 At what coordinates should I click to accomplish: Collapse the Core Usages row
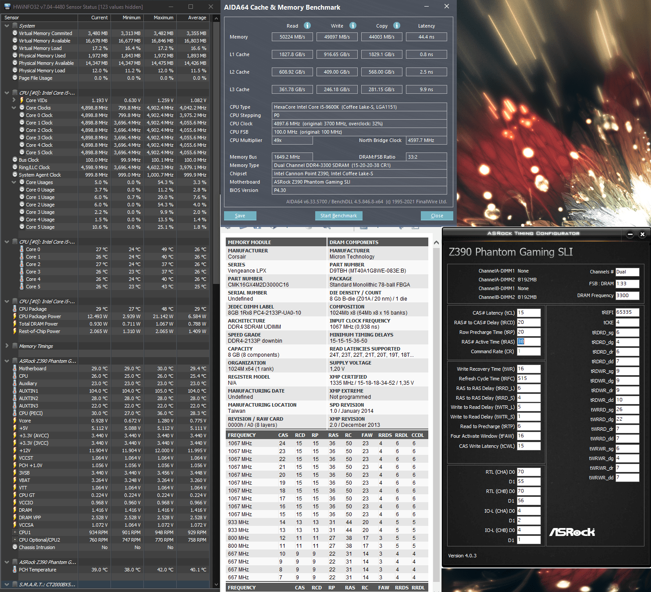pyautogui.click(x=14, y=182)
